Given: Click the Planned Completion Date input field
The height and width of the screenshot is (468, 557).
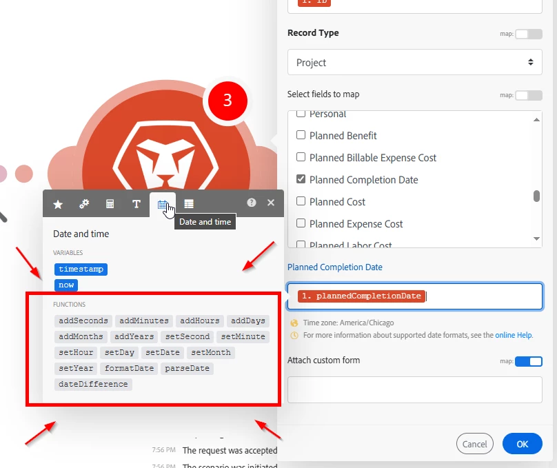Looking at the screenshot, I should (414, 296).
